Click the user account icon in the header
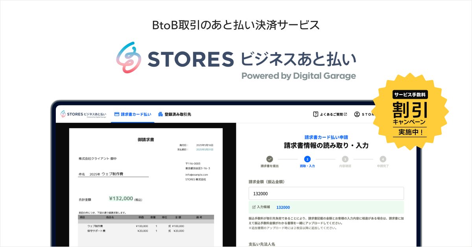The image size is (472, 247). [357, 114]
